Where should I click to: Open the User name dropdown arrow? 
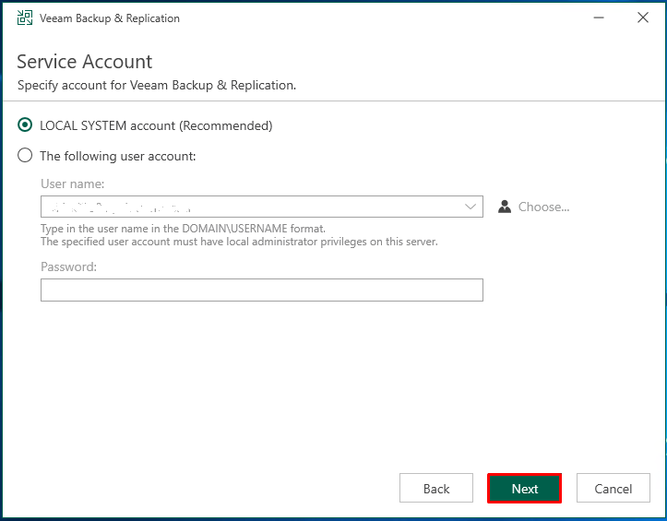click(x=470, y=207)
